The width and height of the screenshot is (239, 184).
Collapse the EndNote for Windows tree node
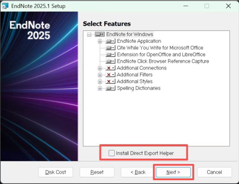[x=89, y=35]
